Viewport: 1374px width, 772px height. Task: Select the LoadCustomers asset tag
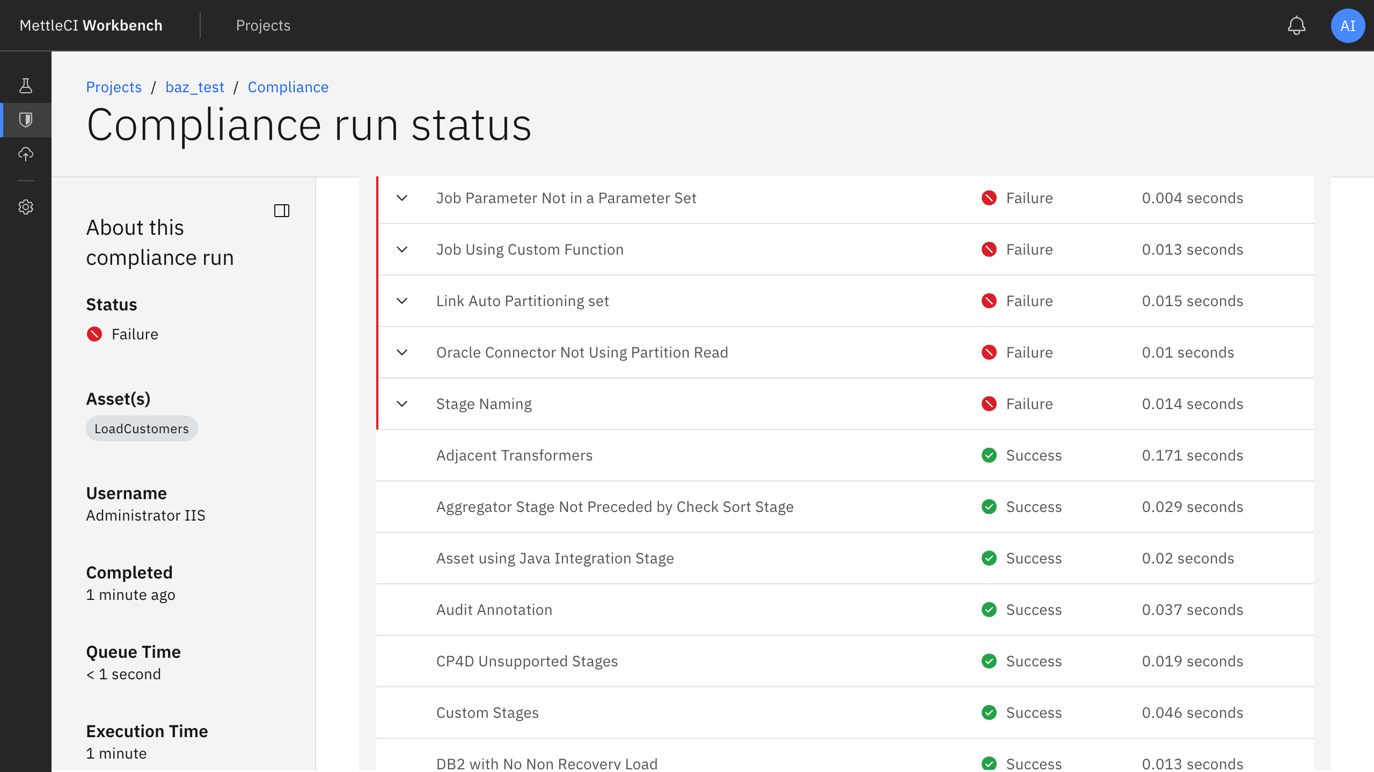(x=141, y=428)
